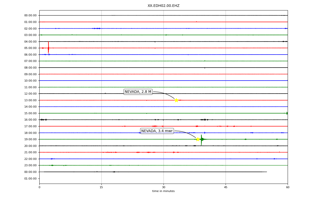327x204 pixels.
Task: Click the 45 tick label on x-axis
Action: point(226,187)
